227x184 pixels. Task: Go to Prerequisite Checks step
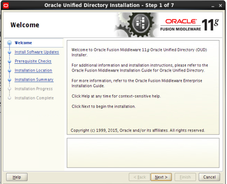pos(33,61)
